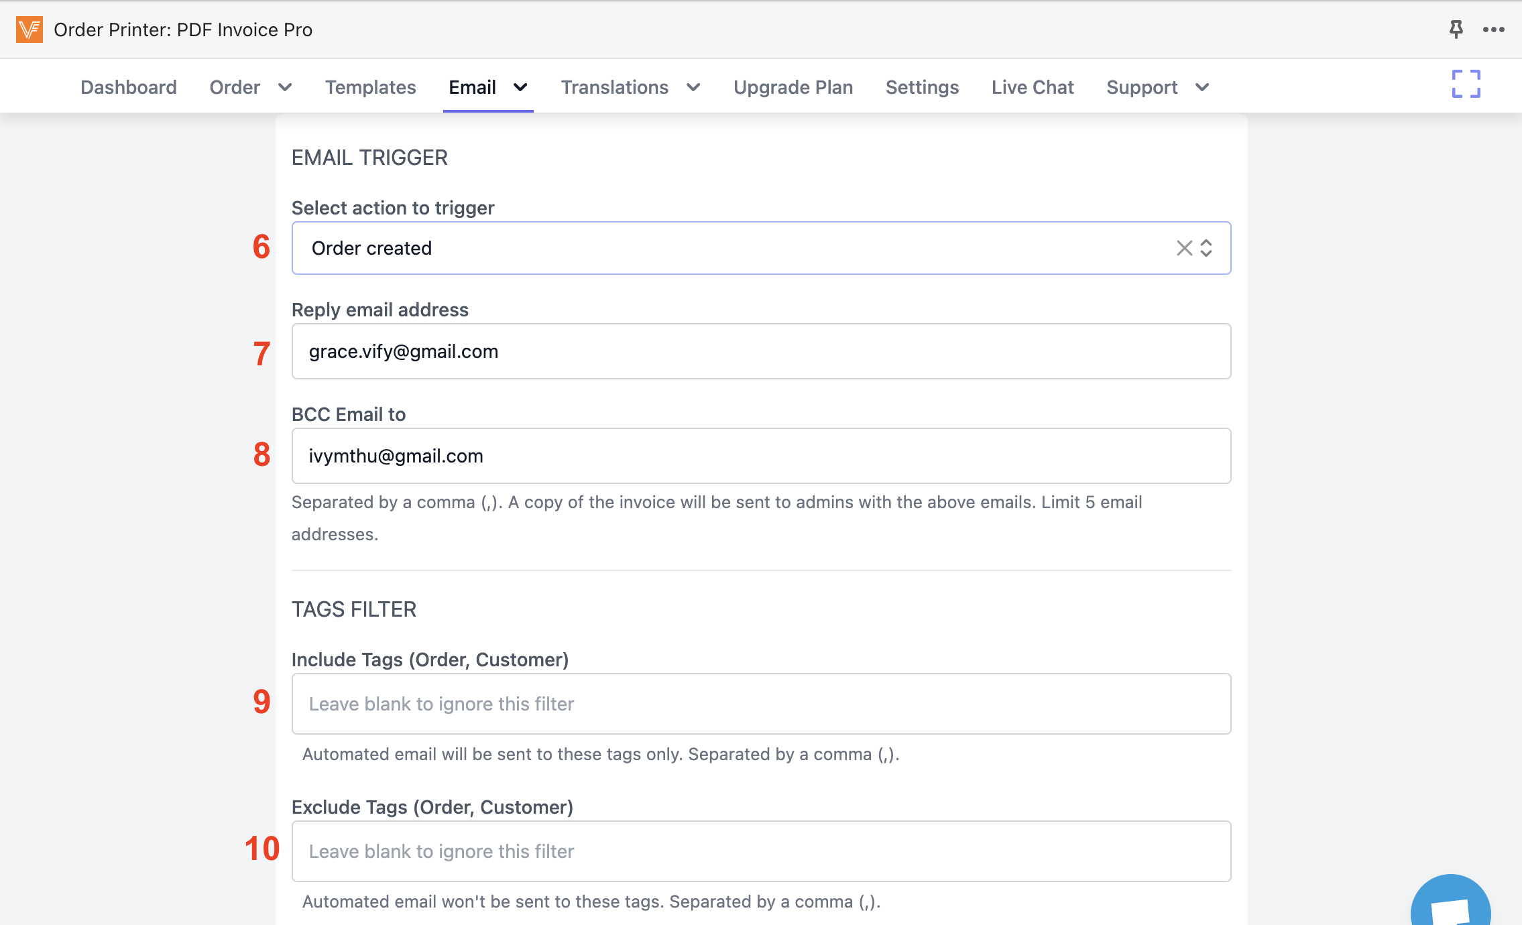Screen dimensions: 1522x925
Task: Click the Order Printer app logo icon
Action: tap(30, 29)
